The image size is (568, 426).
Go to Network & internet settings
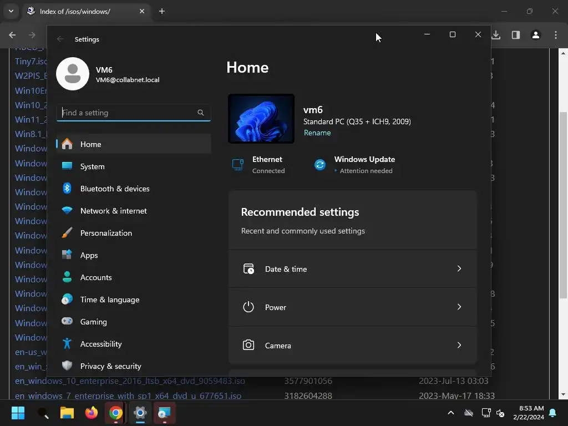pyautogui.click(x=134, y=211)
